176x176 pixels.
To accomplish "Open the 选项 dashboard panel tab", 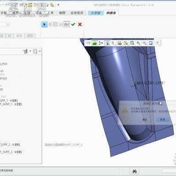I will (x=19, y=36).
